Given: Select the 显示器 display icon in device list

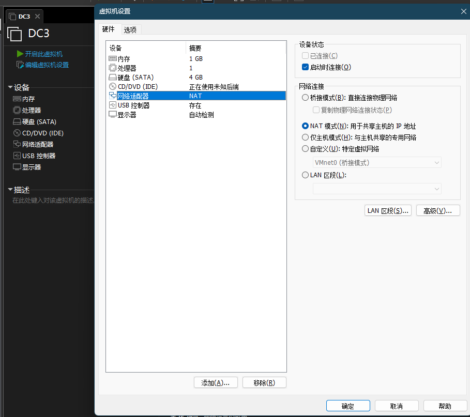Looking at the screenshot, I should (x=113, y=115).
